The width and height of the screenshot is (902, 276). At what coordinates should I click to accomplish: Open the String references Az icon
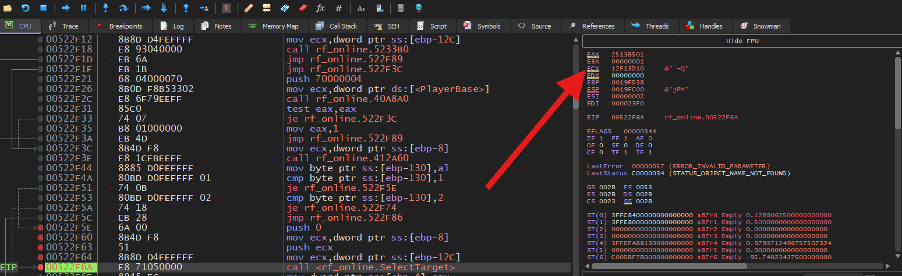click(x=361, y=8)
